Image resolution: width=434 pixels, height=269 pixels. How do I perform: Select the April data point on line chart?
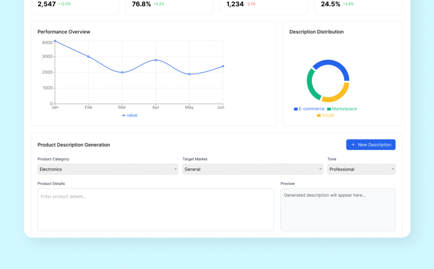pyautogui.click(x=156, y=60)
